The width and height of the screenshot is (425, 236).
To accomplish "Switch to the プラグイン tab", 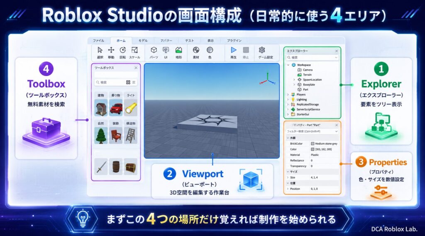I will click(x=234, y=41).
